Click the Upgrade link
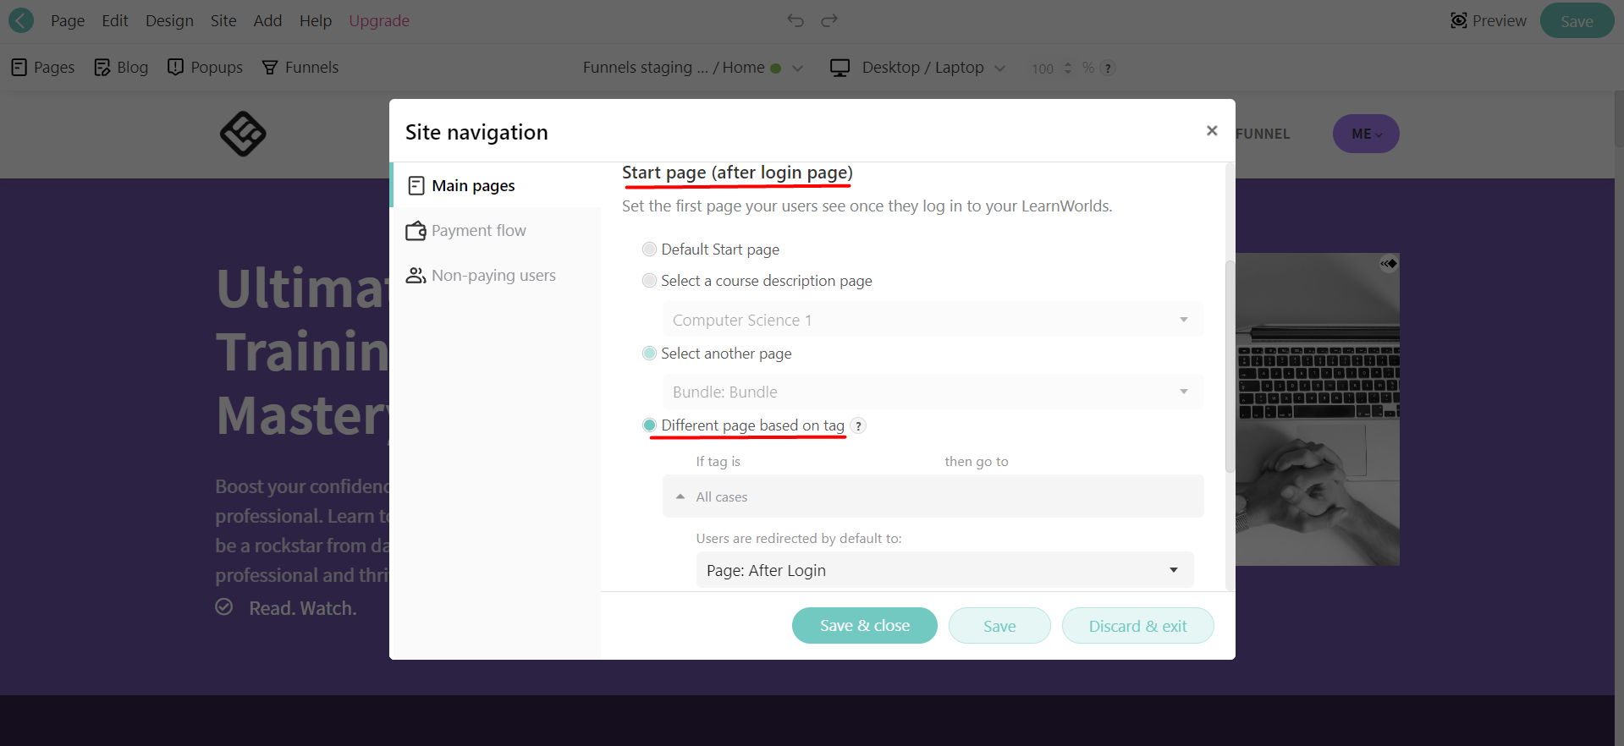 [x=379, y=20]
